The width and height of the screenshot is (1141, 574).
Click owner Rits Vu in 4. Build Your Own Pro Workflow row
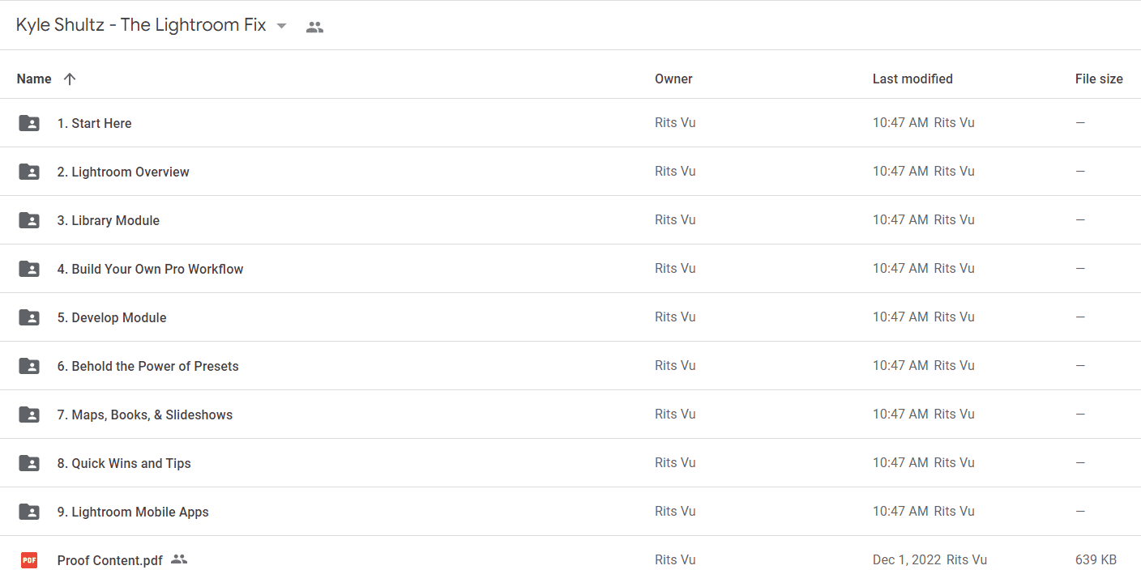coord(675,269)
